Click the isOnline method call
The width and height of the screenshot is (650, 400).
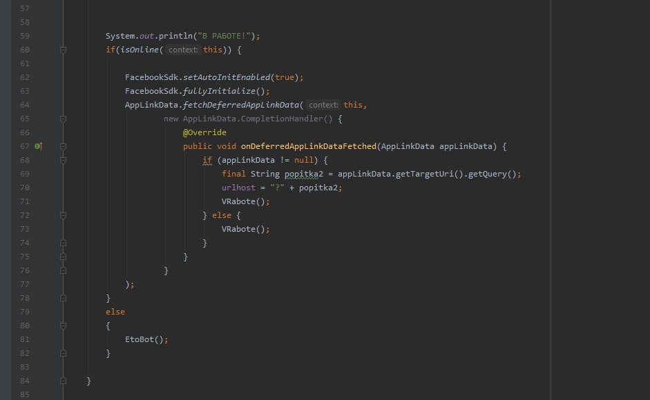click(140, 50)
